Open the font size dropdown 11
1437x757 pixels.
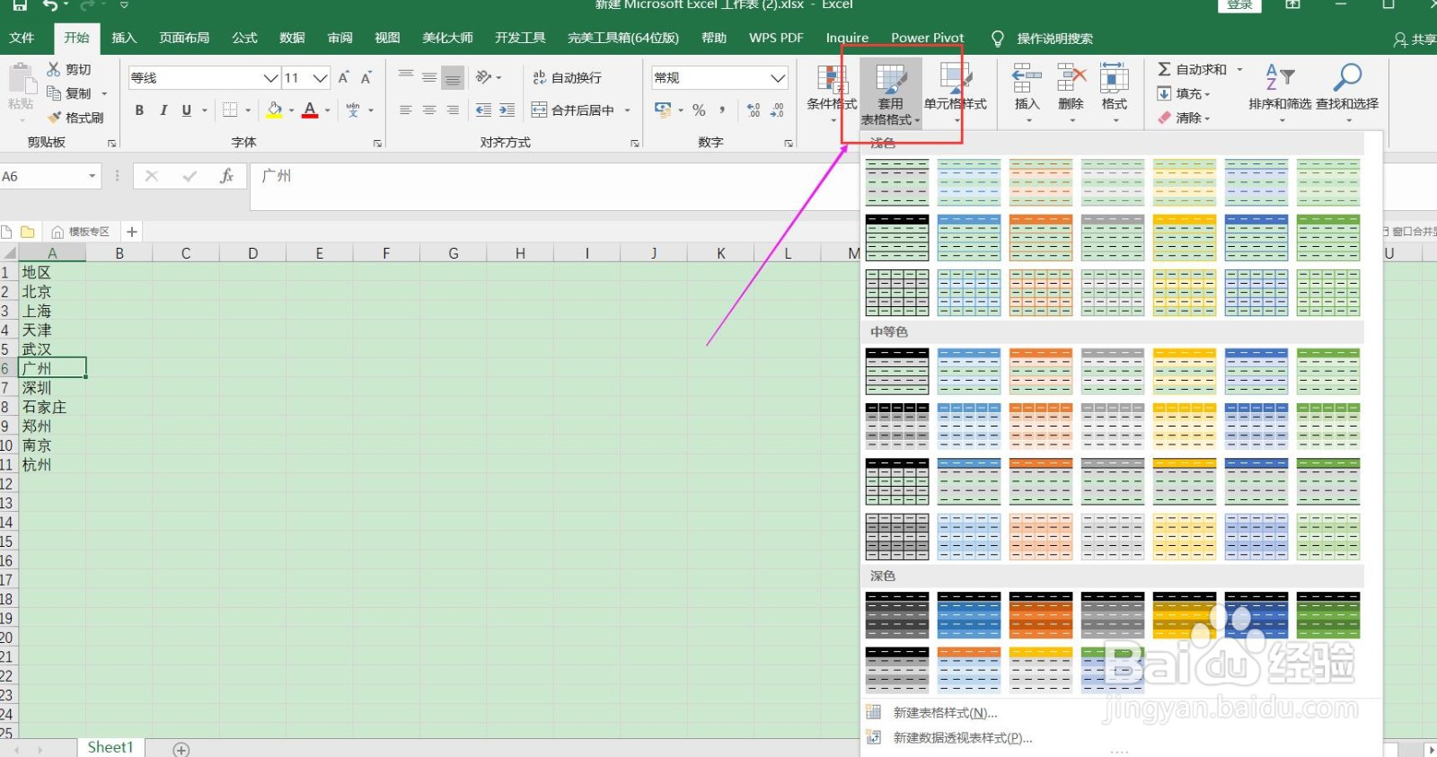(x=320, y=78)
